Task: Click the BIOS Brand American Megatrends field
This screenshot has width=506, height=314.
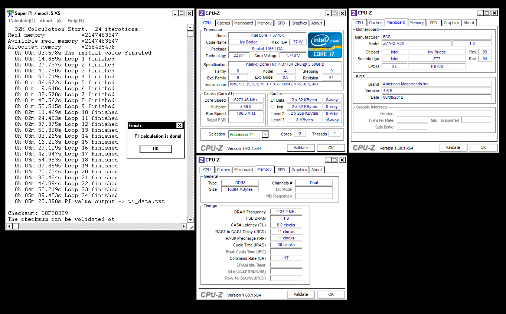Action: pos(437,84)
